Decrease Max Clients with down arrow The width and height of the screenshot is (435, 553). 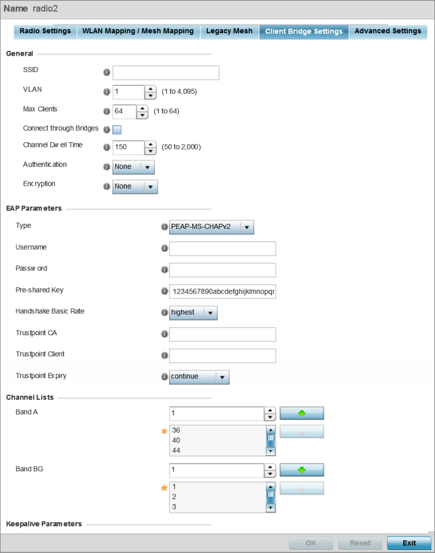[143, 116]
